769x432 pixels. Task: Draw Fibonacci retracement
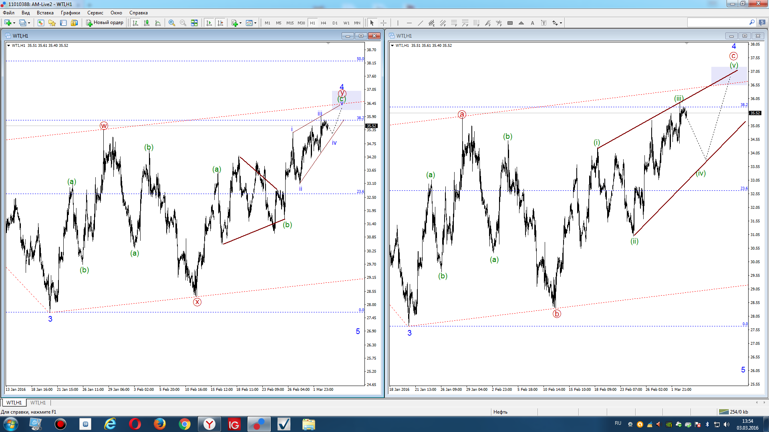(x=454, y=23)
